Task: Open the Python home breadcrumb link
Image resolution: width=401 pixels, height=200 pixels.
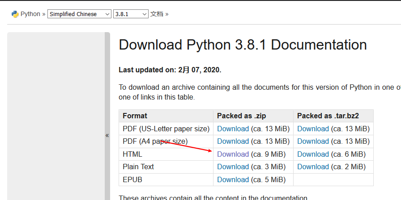Action: coord(30,14)
